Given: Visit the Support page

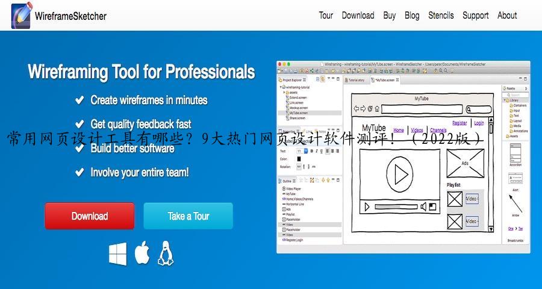Looking at the screenshot, I should pyautogui.click(x=475, y=16).
